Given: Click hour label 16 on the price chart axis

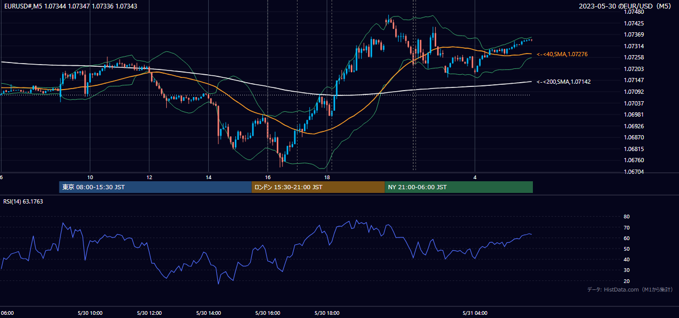Looking at the screenshot, I should click(268, 177).
